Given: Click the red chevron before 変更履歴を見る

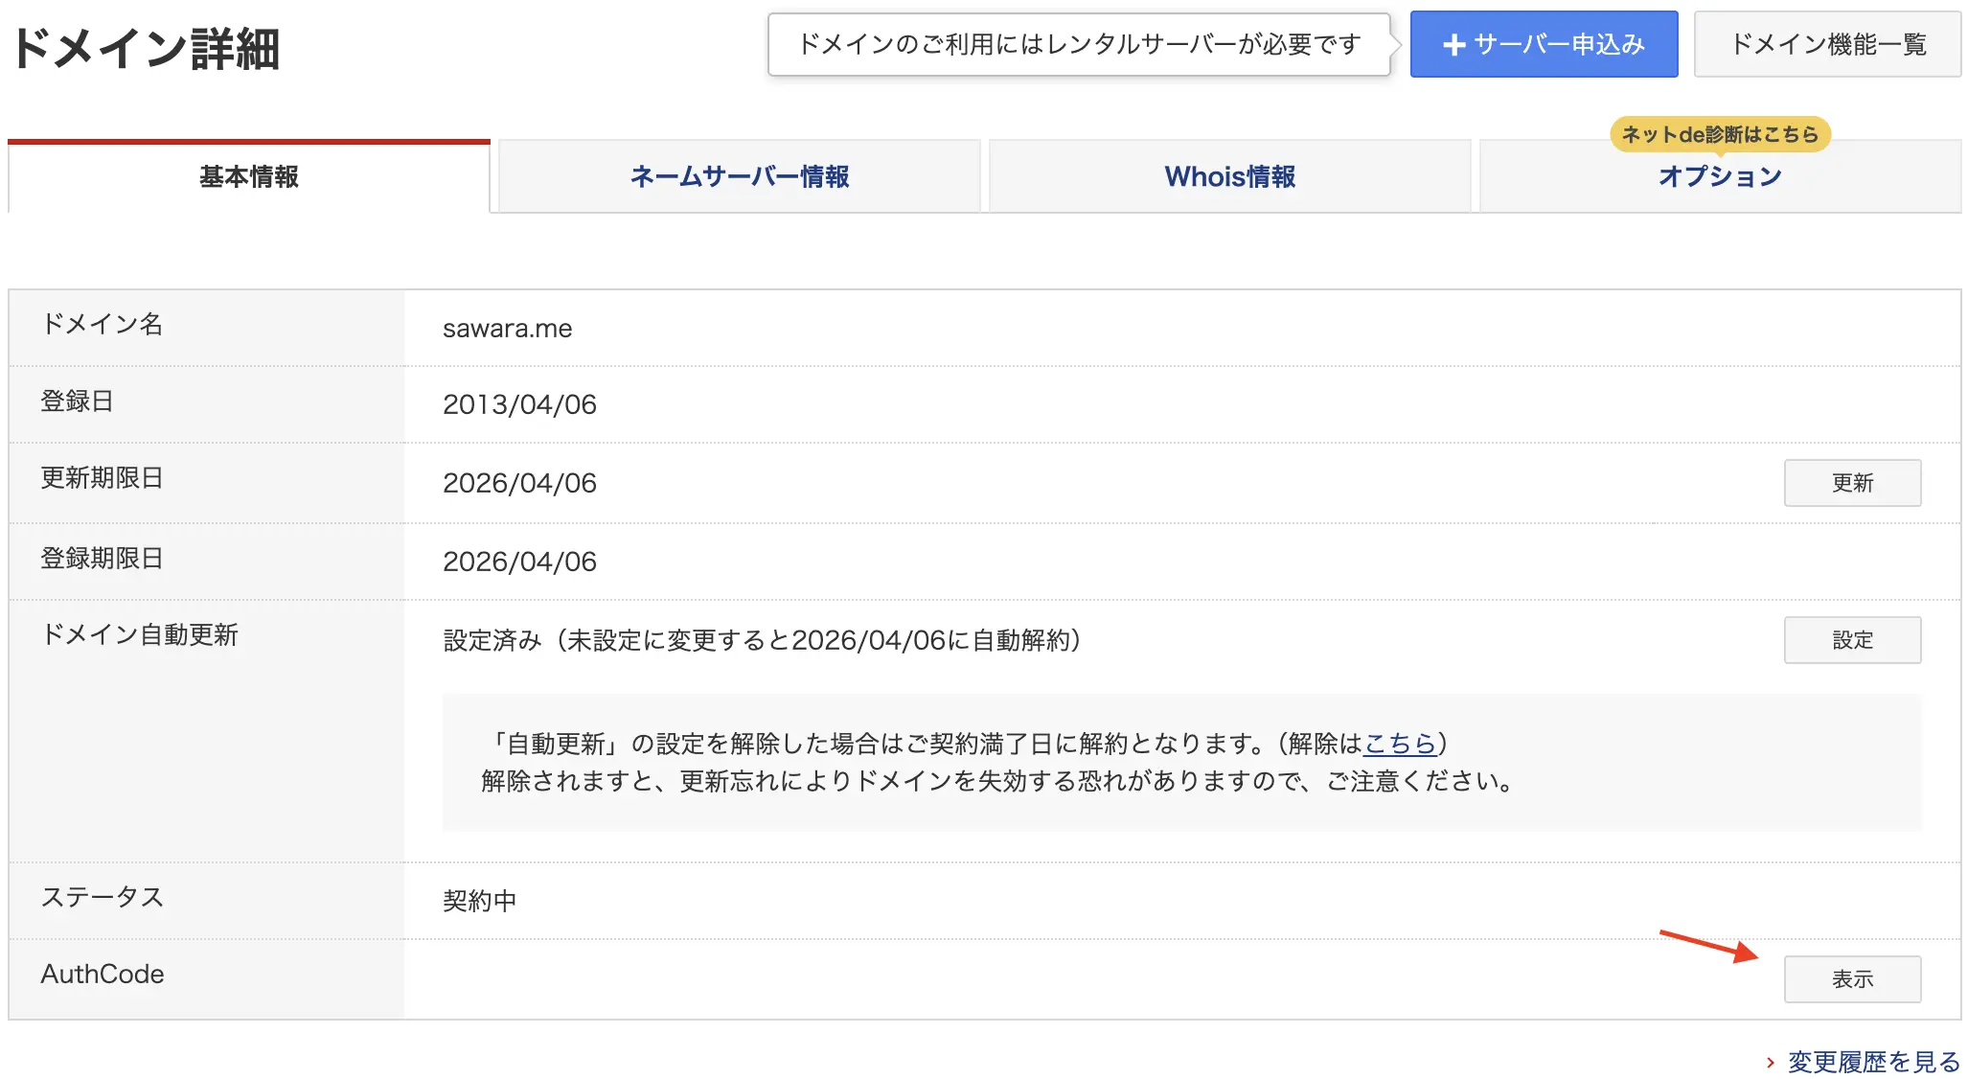Looking at the screenshot, I should [1771, 1062].
